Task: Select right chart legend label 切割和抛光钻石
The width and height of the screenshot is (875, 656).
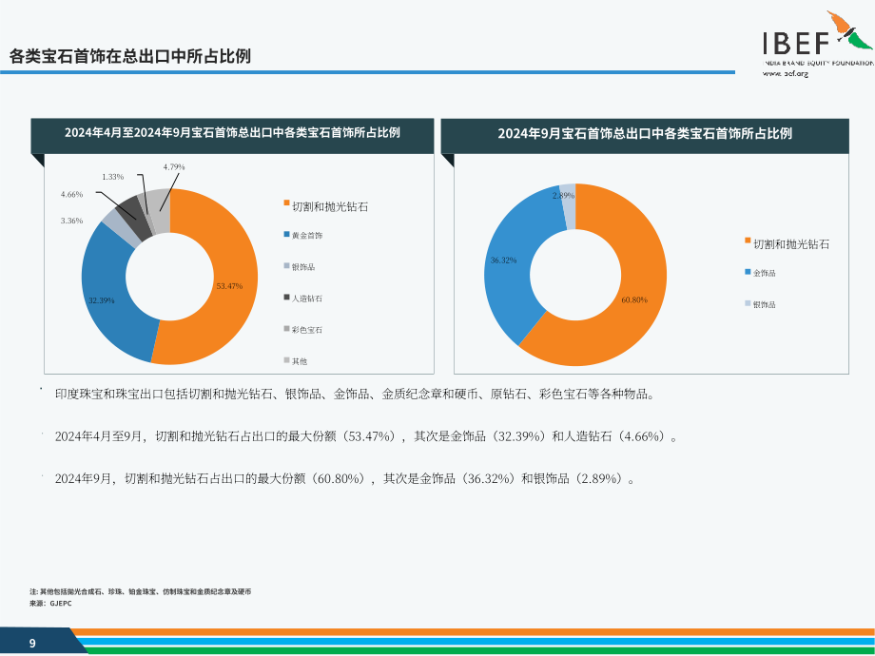Action: tap(791, 244)
